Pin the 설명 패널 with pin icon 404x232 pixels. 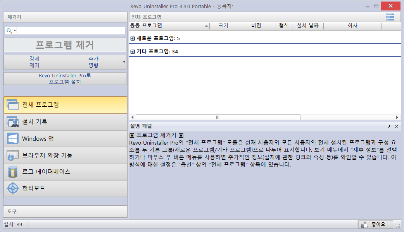(x=388, y=126)
